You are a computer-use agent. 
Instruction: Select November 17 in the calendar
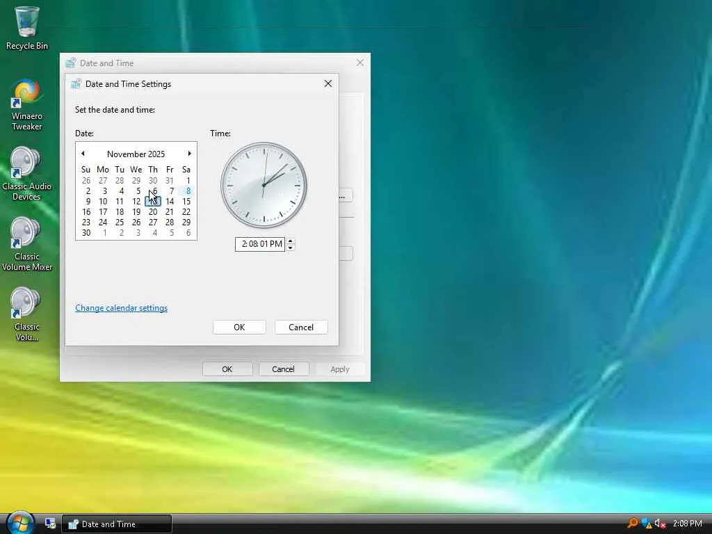coord(103,212)
